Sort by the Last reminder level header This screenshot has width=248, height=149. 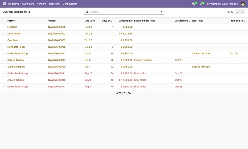click(x=144, y=21)
